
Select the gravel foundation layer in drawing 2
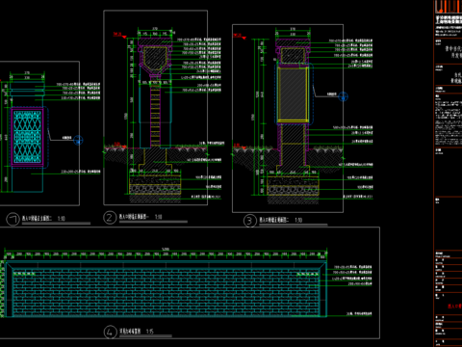pyautogui.click(x=155, y=190)
